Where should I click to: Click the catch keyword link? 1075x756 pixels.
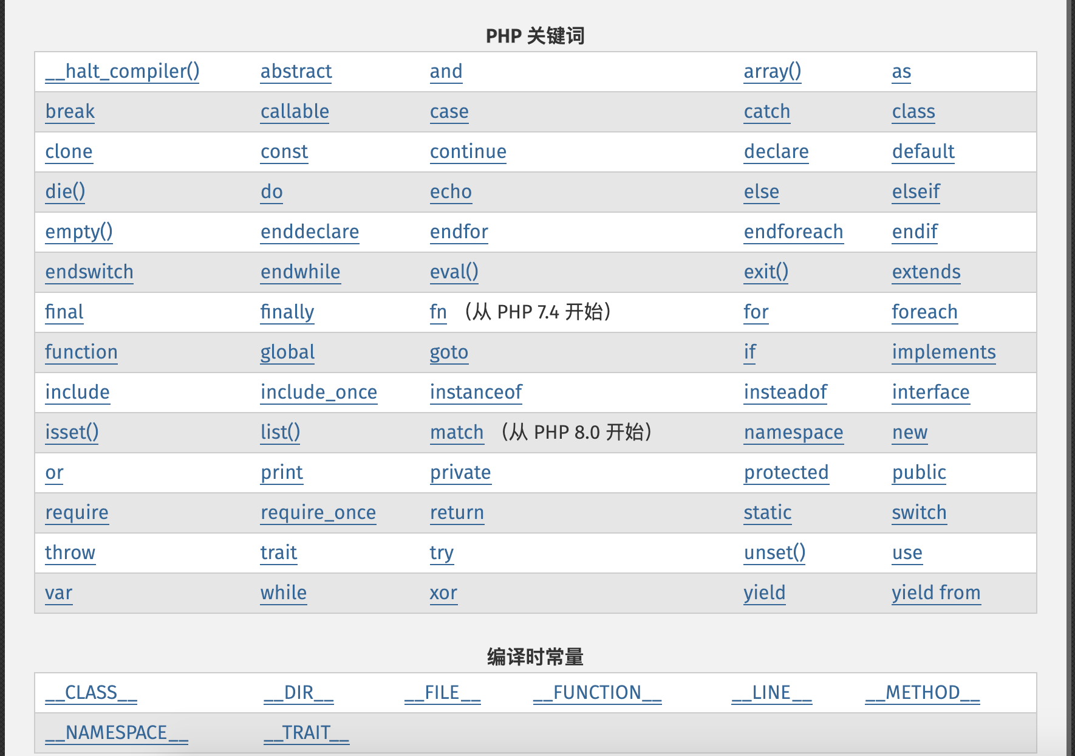(767, 112)
